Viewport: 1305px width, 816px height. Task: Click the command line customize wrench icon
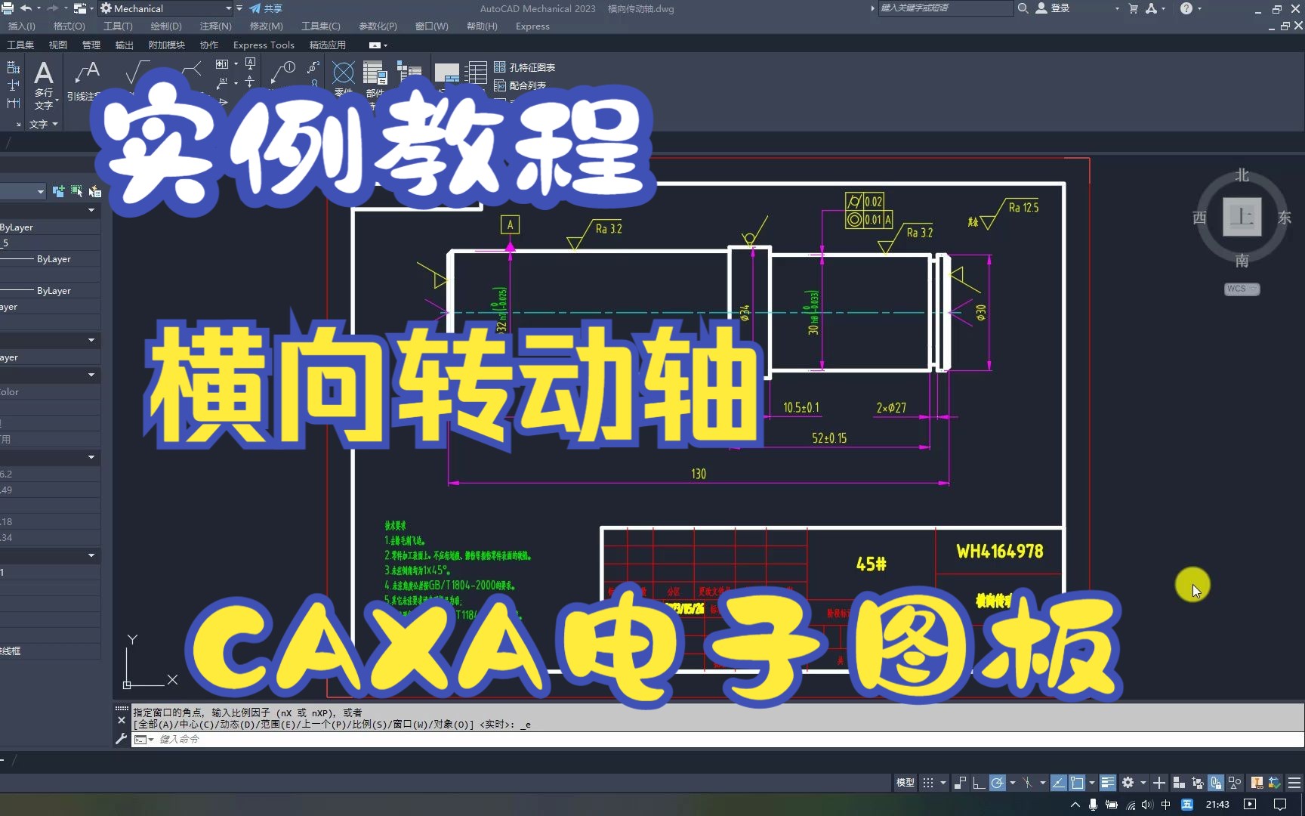pyautogui.click(x=121, y=739)
